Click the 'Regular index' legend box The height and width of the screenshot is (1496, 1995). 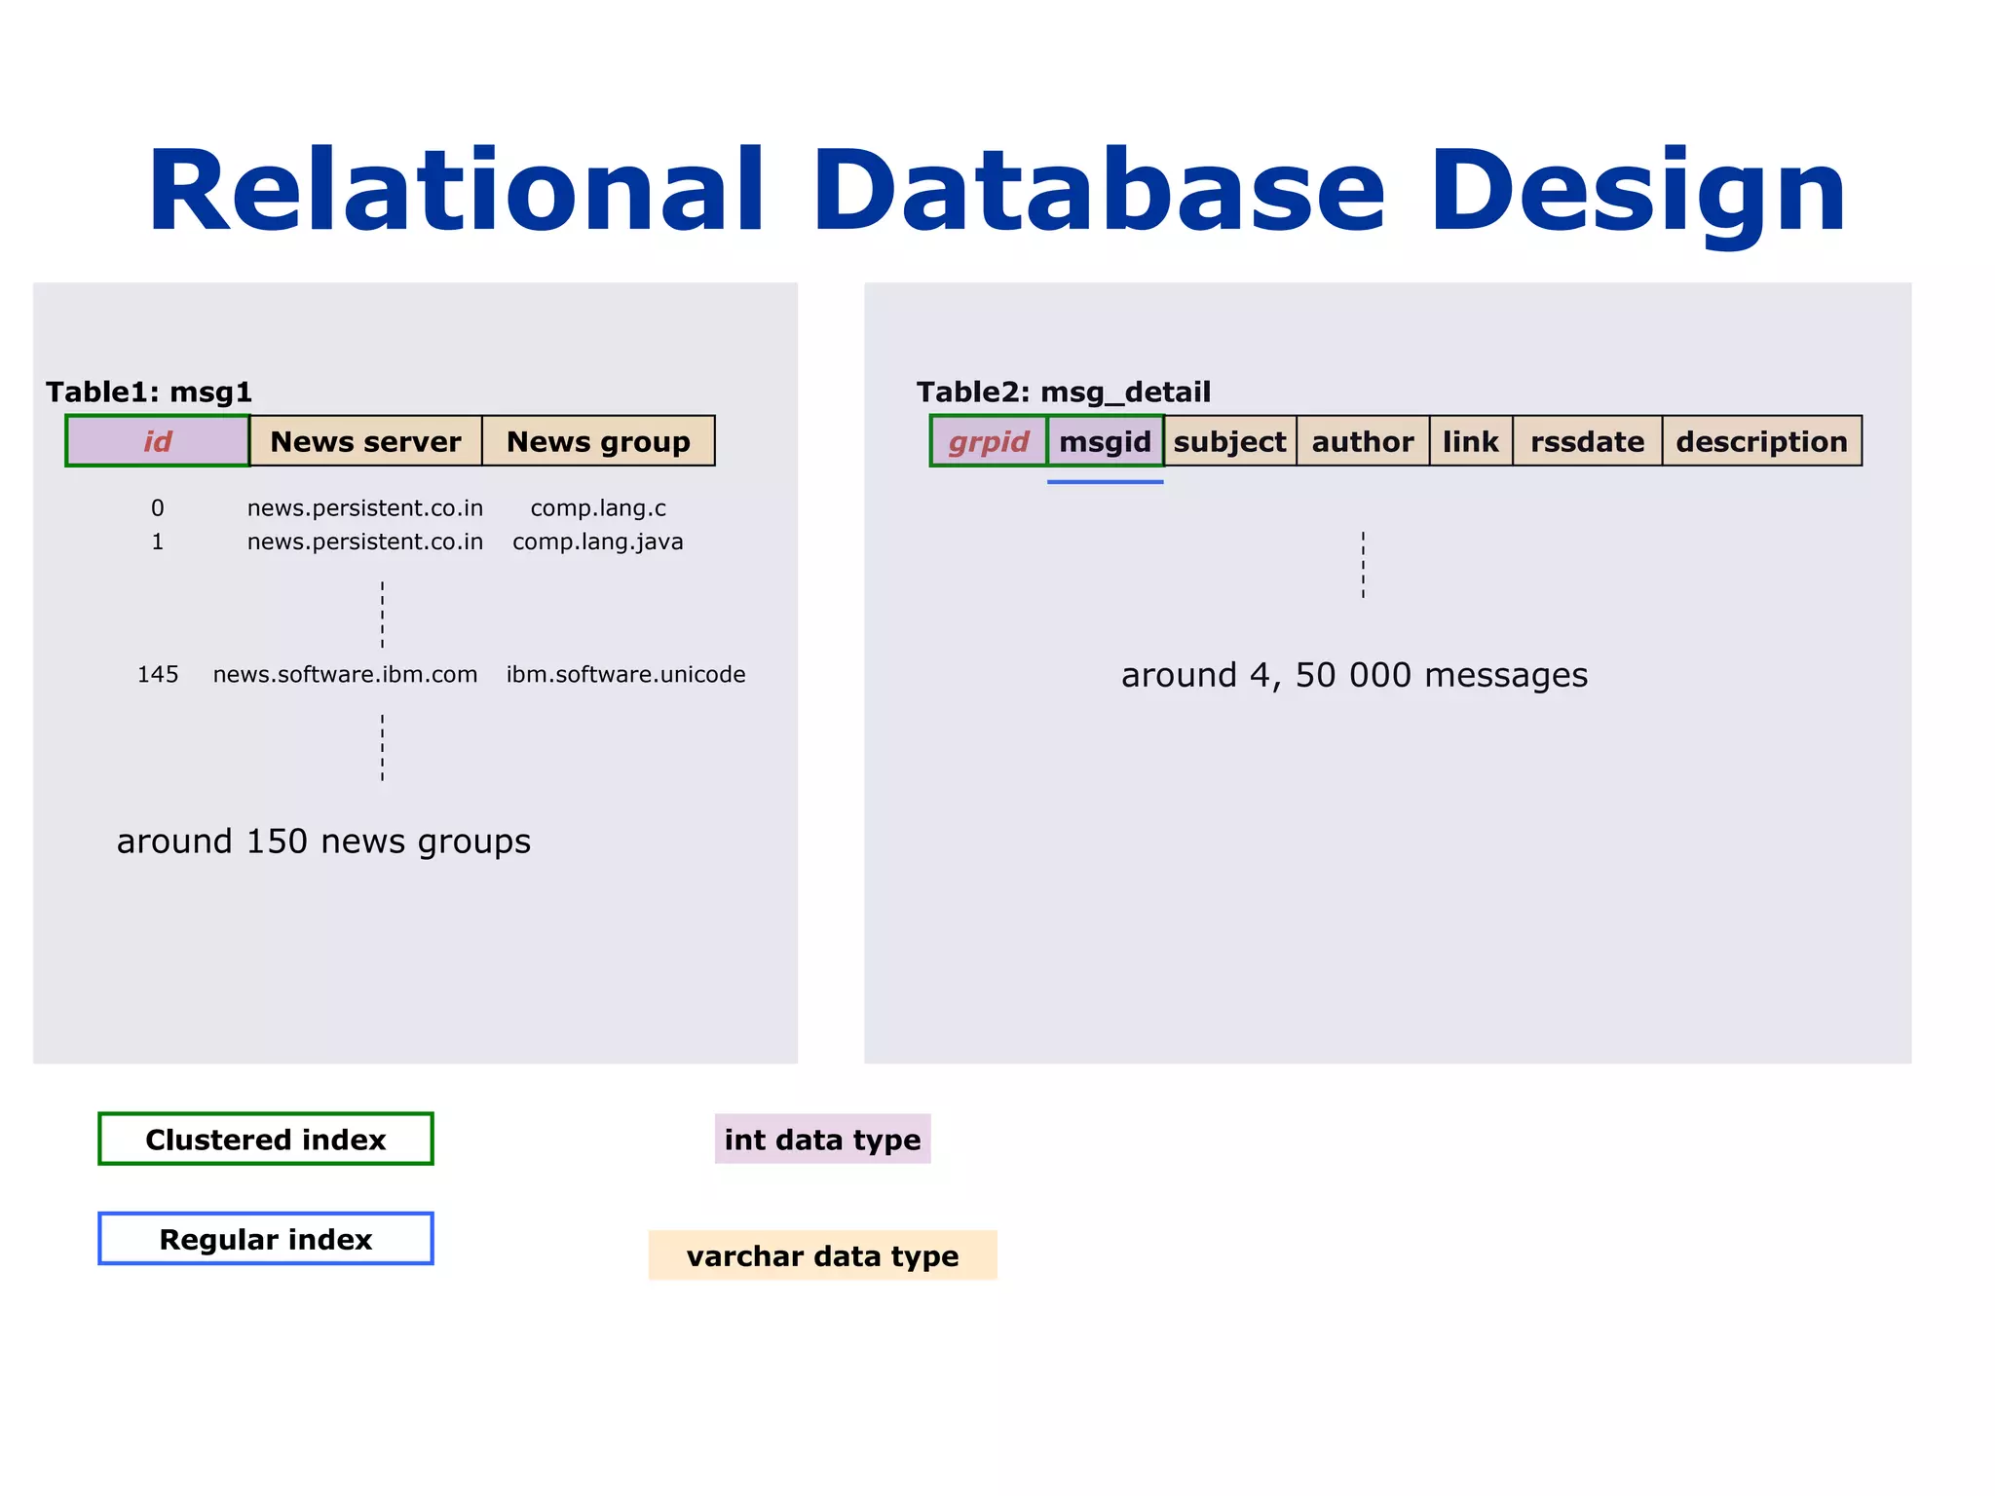pyautogui.click(x=266, y=1239)
